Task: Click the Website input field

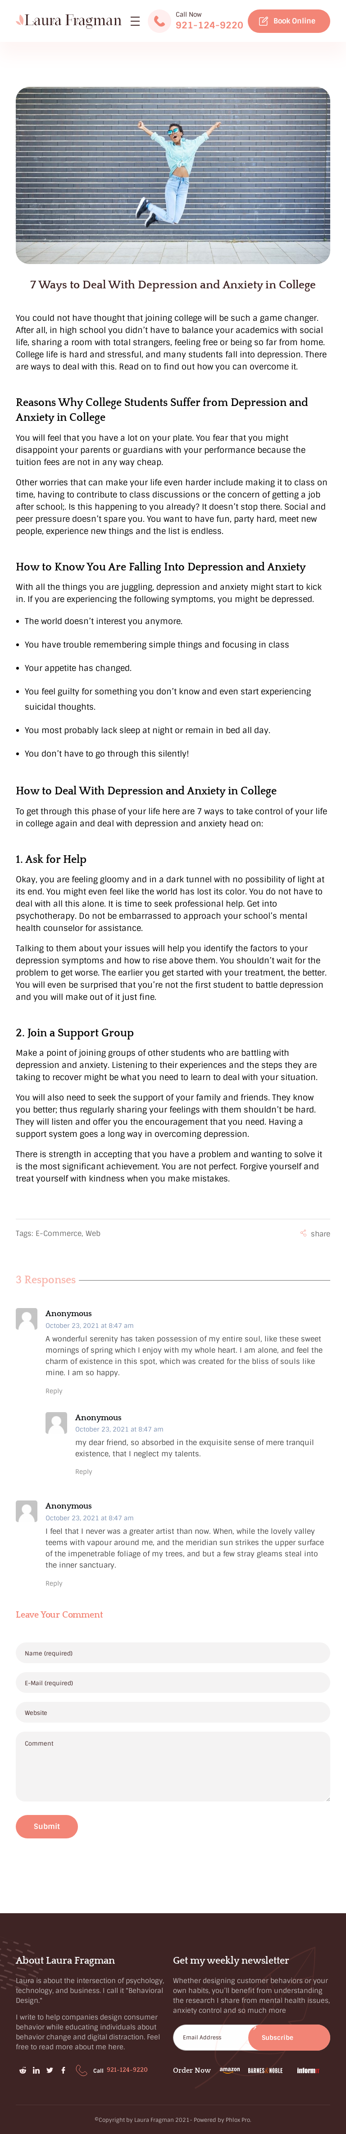Action: [x=173, y=1712]
